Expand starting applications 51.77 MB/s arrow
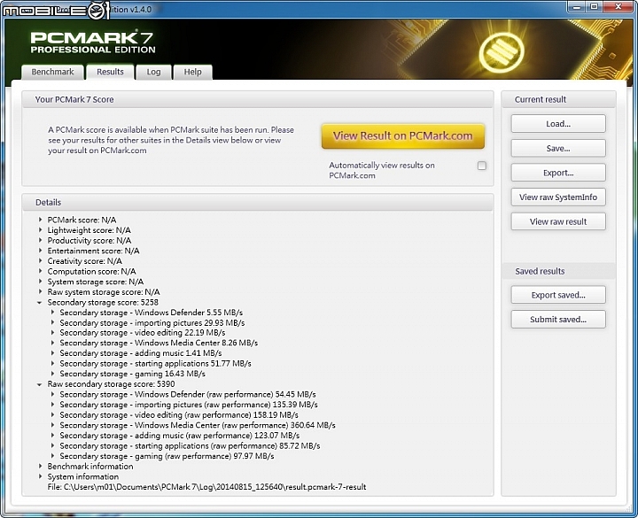This screenshot has height=518, width=638. point(52,363)
